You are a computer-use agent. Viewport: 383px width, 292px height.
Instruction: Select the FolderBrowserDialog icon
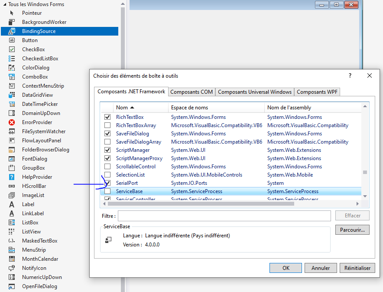(12, 150)
